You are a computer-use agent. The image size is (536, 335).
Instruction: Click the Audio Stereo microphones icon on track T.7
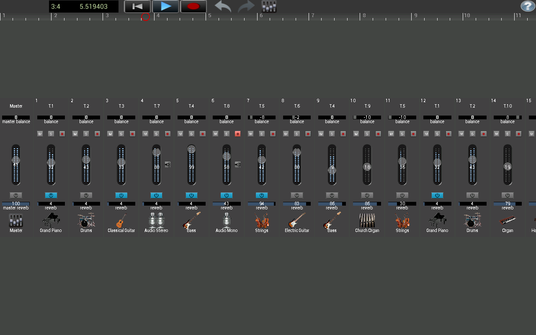pos(156,221)
